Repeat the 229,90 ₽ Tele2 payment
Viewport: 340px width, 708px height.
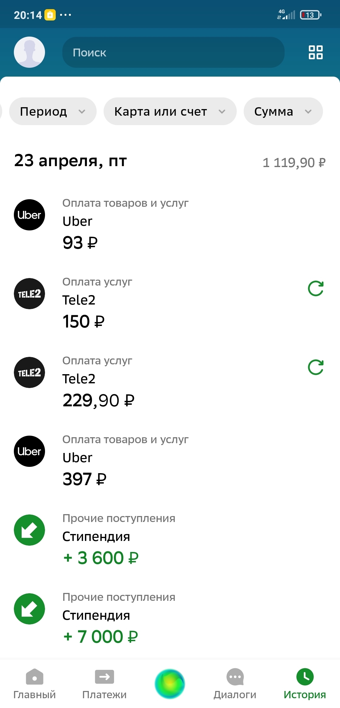pyautogui.click(x=315, y=367)
